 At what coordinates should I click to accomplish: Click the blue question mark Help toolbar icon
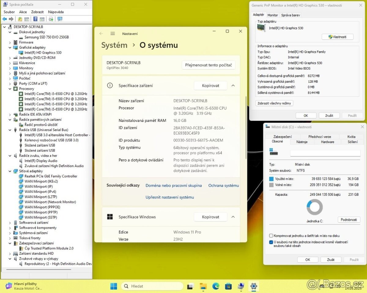(x=35, y=19)
